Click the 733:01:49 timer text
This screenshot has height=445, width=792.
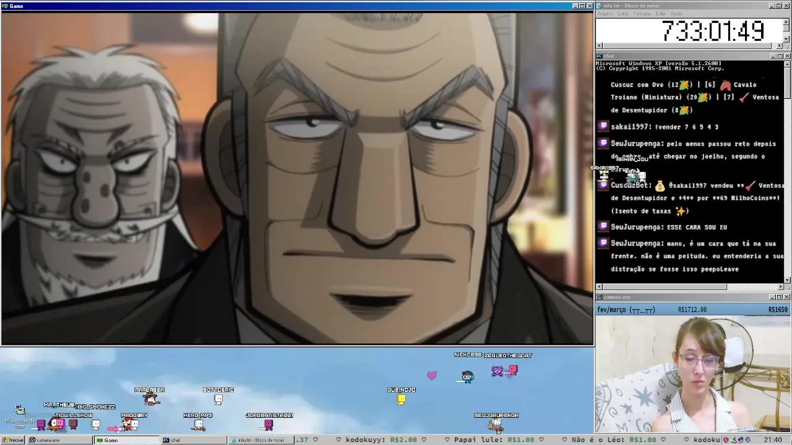click(713, 30)
